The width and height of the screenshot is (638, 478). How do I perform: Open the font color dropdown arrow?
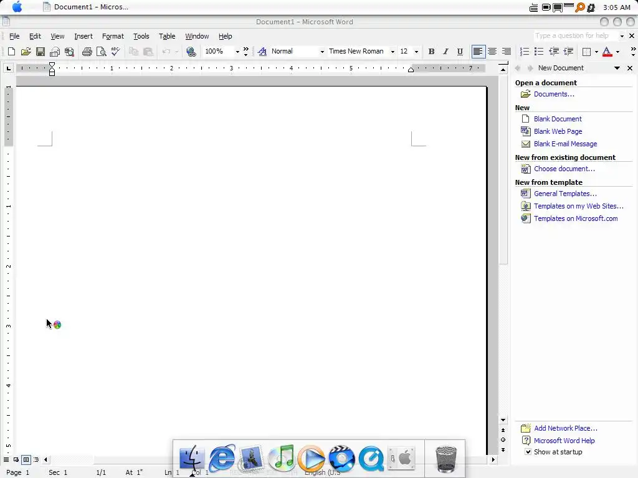(x=617, y=52)
